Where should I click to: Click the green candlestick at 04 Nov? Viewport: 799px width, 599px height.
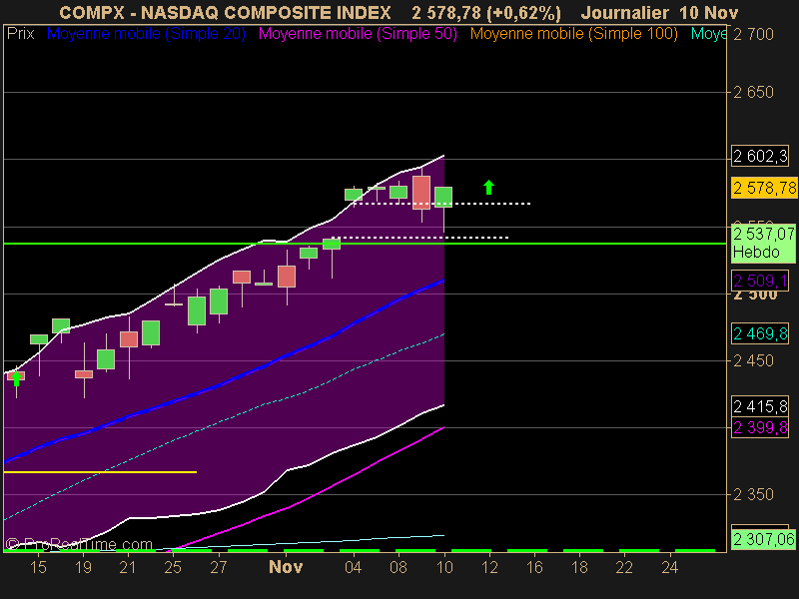click(354, 194)
